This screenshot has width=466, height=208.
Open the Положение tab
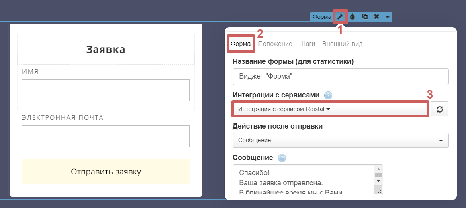275,44
